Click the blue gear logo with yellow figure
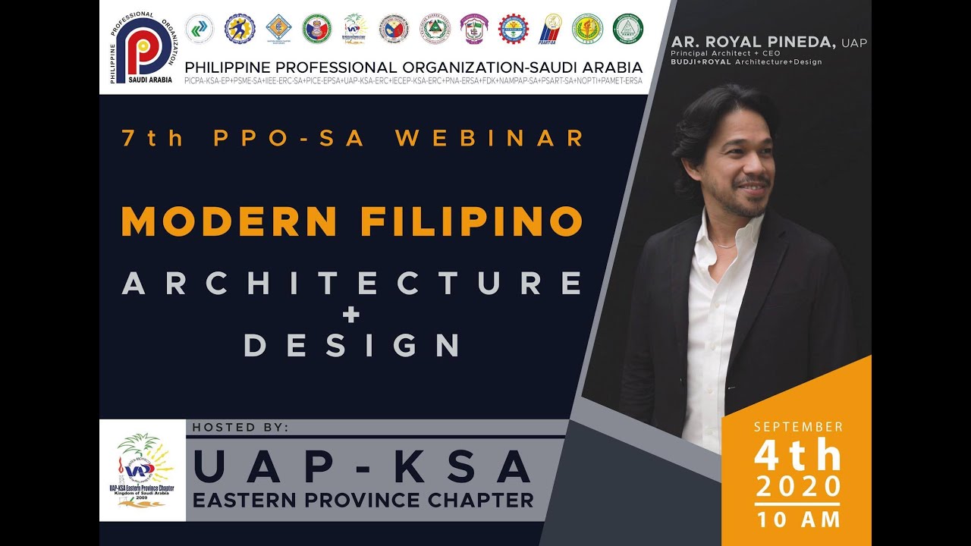This screenshot has height=546, width=971. pyautogui.click(x=240, y=29)
